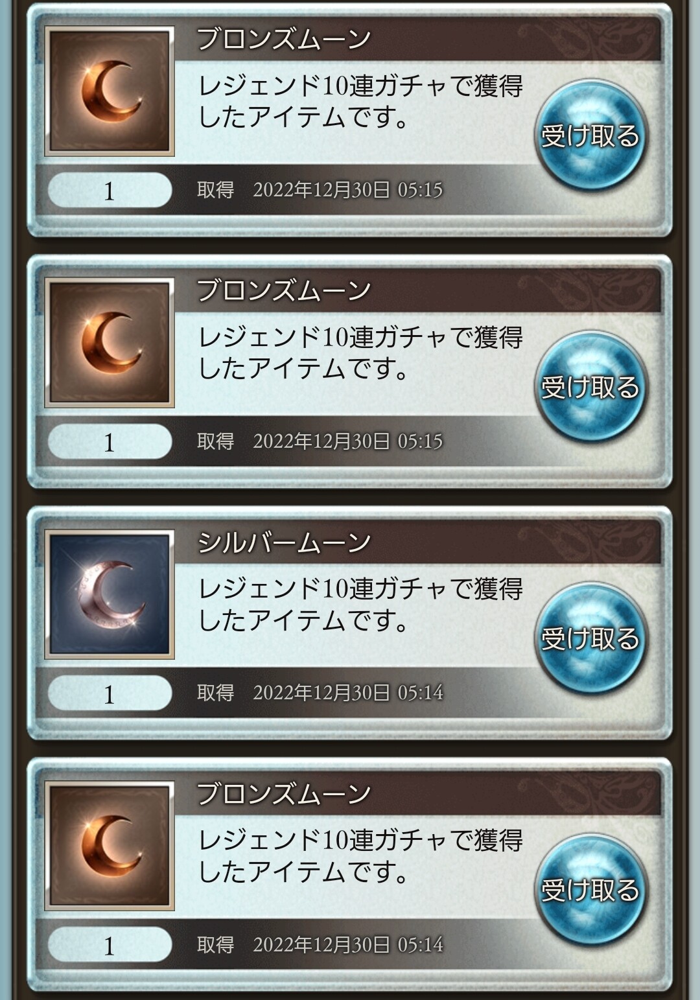The height and width of the screenshot is (1000, 700).
Task: Select the quantity pill of topmost ブロンズムーン
Action: 110,191
